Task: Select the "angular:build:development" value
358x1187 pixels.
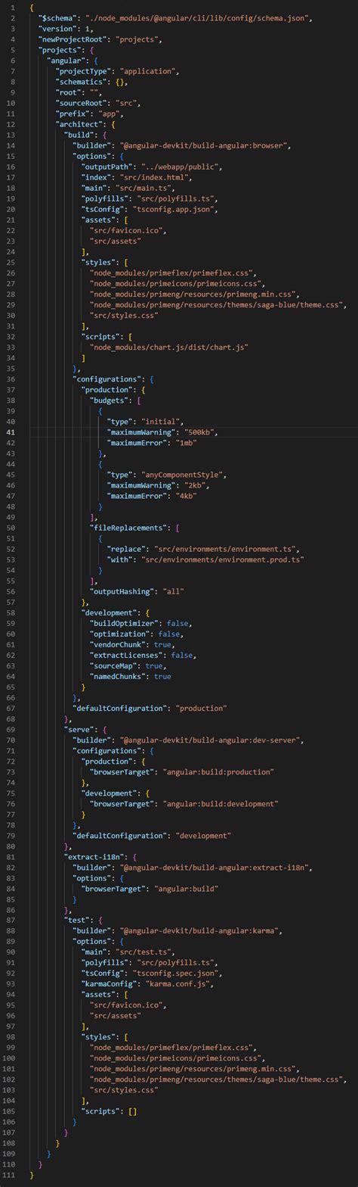Action: coord(221,803)
